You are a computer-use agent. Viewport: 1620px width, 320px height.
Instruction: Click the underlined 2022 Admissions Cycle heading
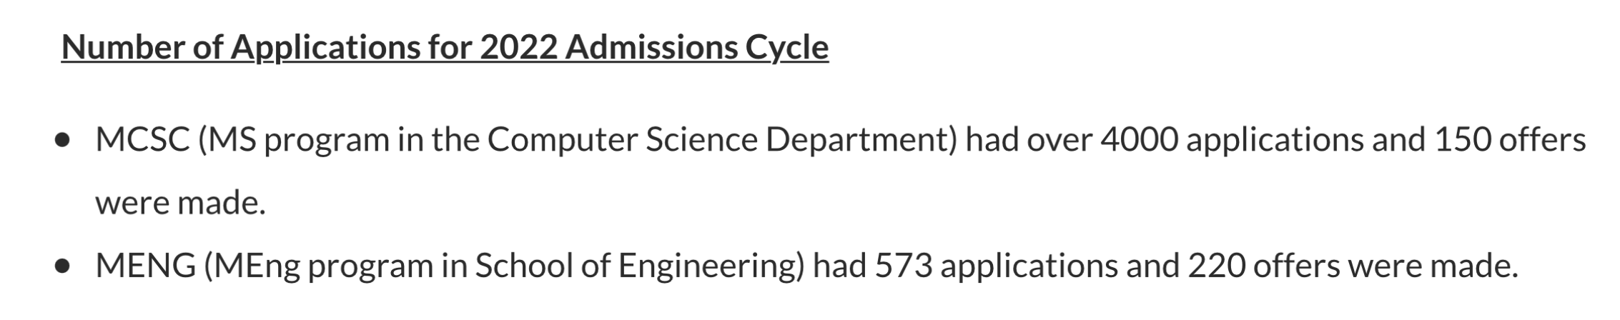pyautogui.click(x=445, y=48)
